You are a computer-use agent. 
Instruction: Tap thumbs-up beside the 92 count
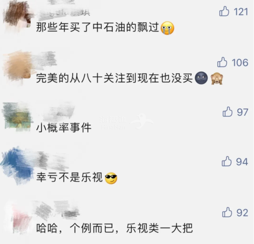point(227,212)
